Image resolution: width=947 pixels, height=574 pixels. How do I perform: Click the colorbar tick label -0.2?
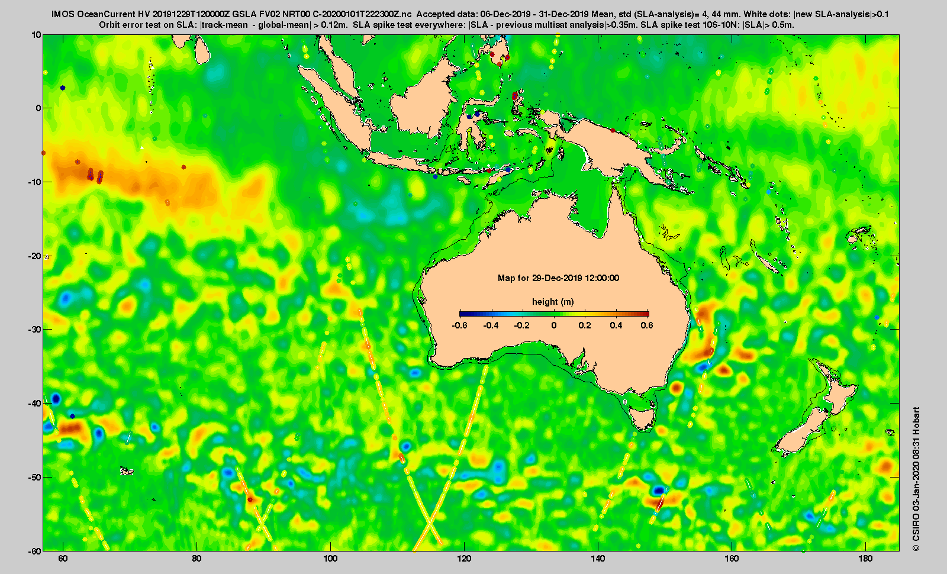[x=522, y=325]
